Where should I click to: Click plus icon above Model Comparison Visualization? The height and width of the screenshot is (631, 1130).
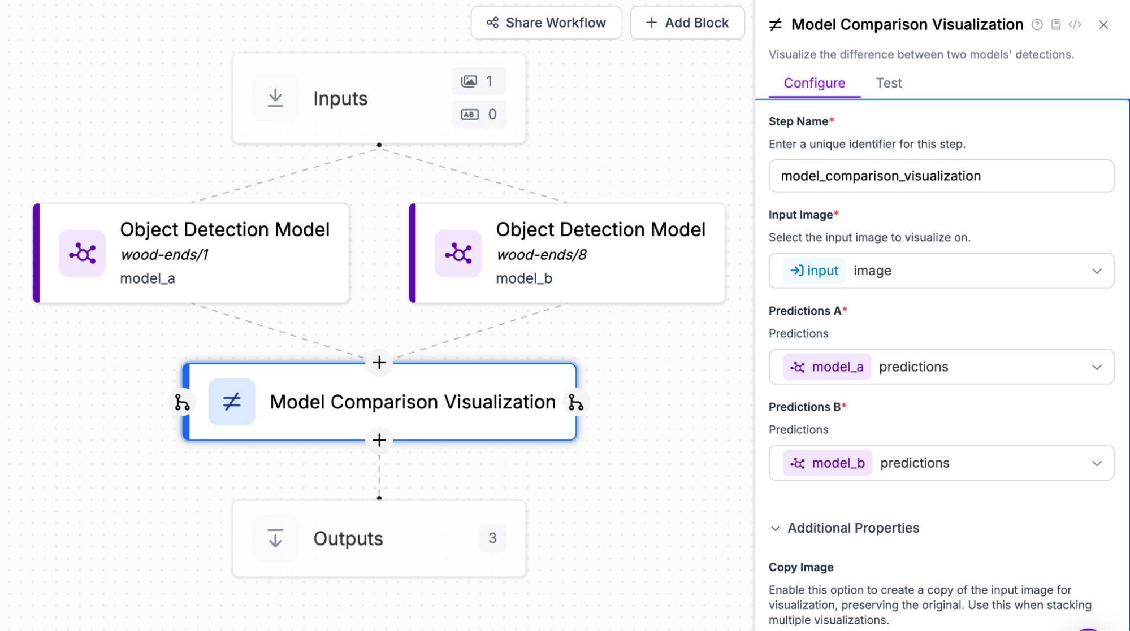[379, 362]
